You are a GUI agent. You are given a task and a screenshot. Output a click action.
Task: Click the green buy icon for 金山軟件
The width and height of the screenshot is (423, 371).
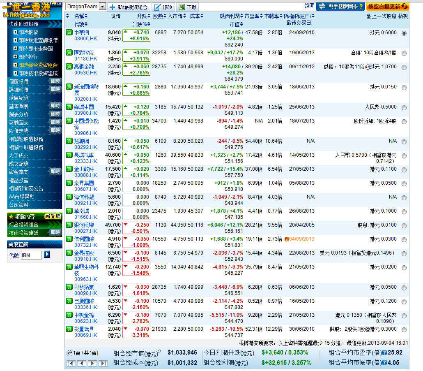click(x=69, y=169)
